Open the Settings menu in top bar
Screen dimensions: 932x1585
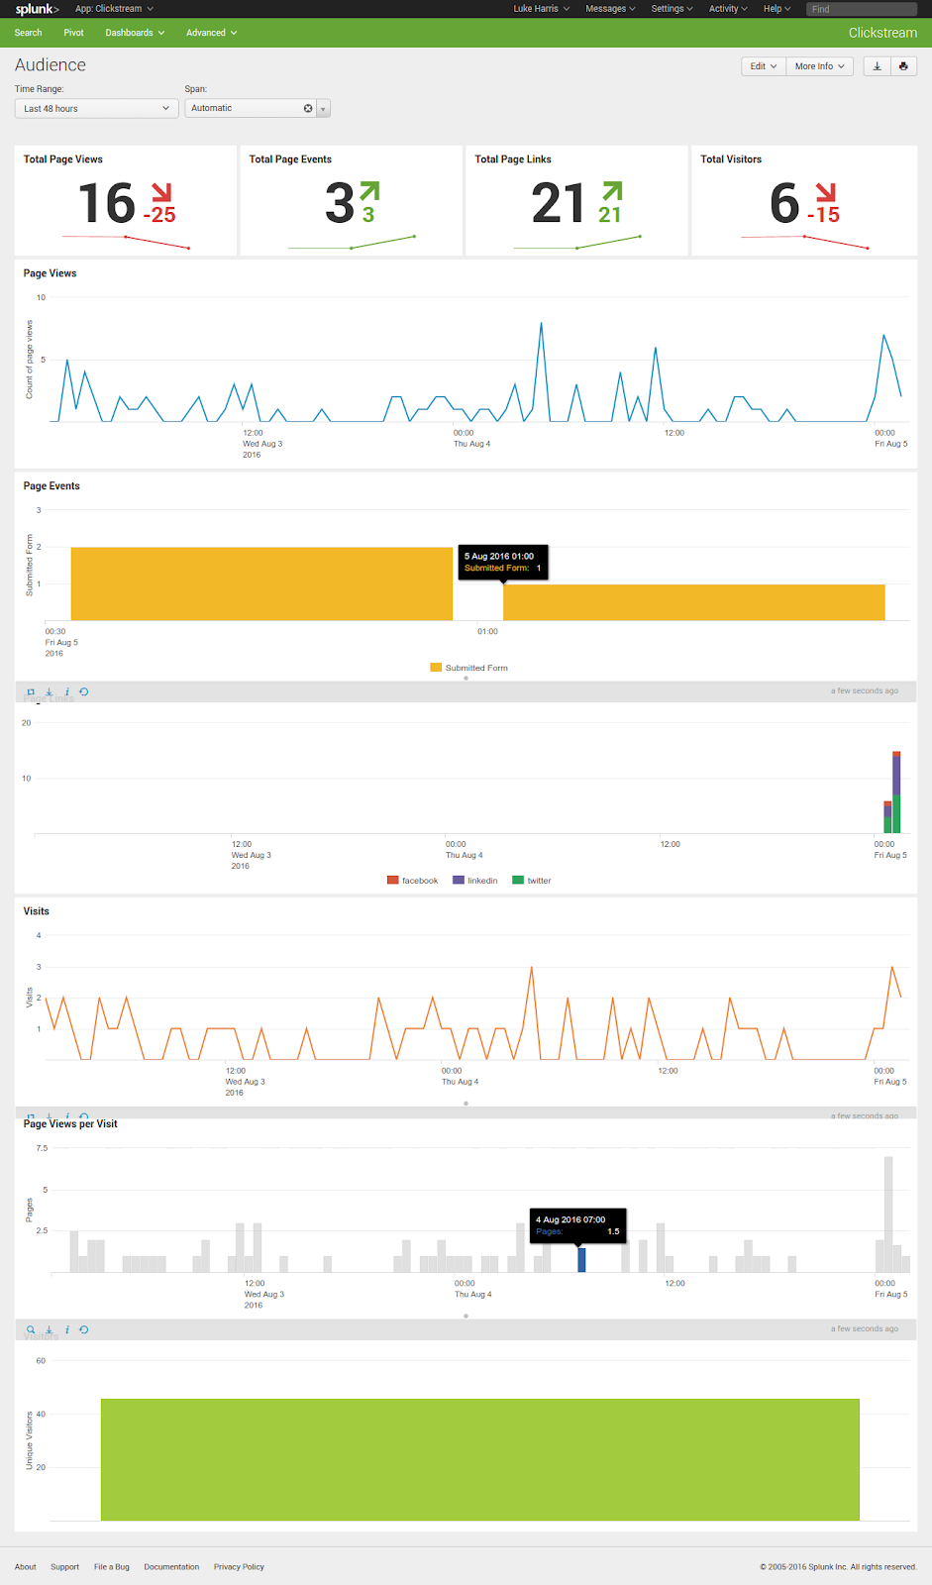coord(672,9)
